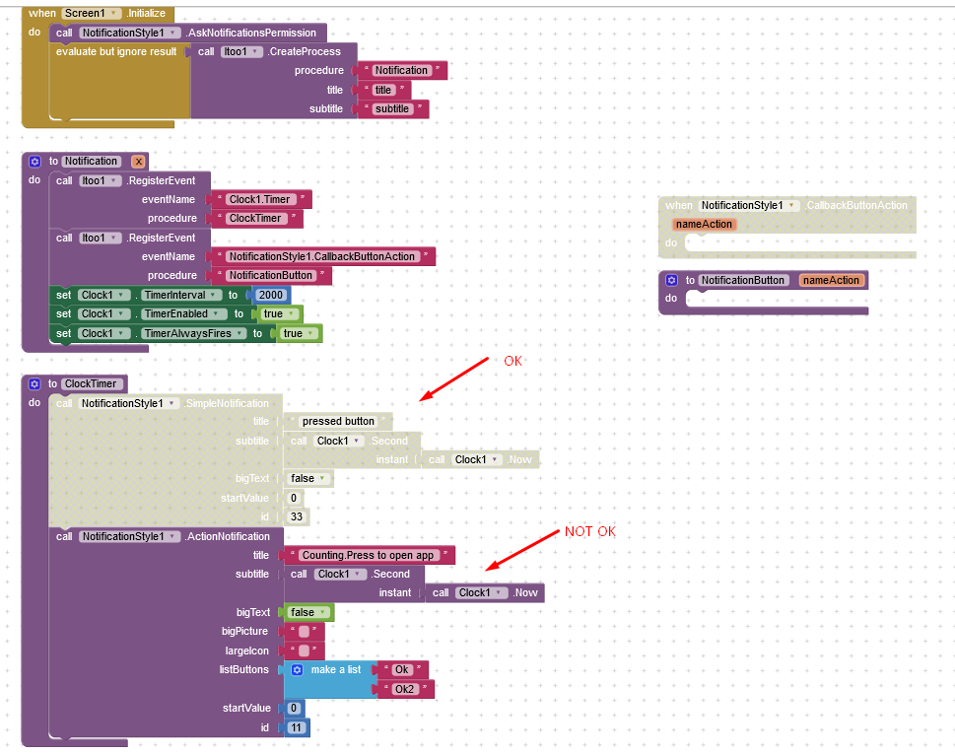Viewport: 955px width, 754px height.
Task: Click the gear icon on the NotificationButton procedure
Action: pos(672,281)
